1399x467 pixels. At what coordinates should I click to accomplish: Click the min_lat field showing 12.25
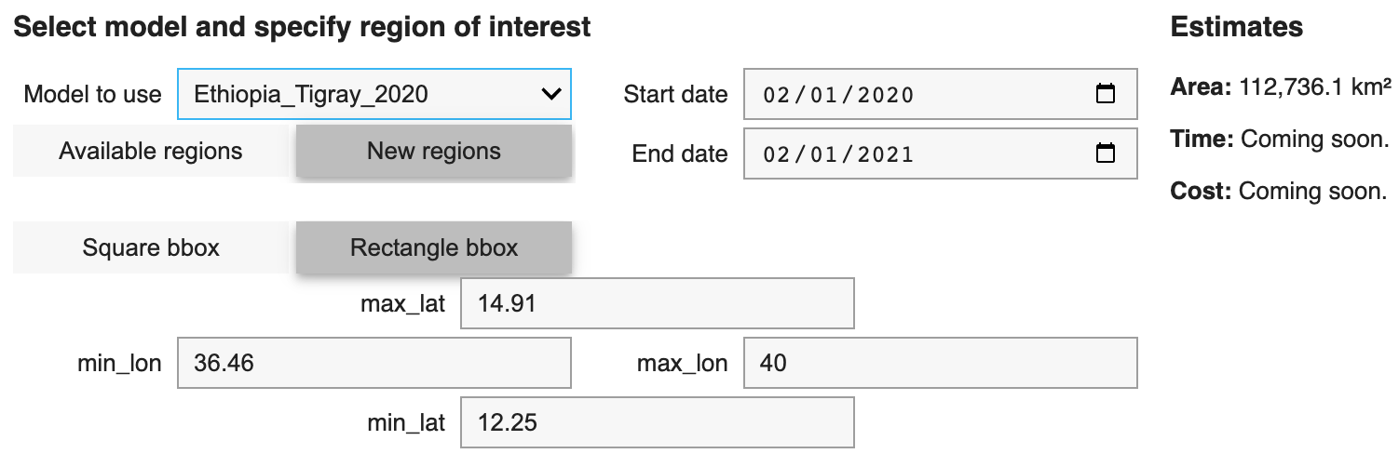658,422
